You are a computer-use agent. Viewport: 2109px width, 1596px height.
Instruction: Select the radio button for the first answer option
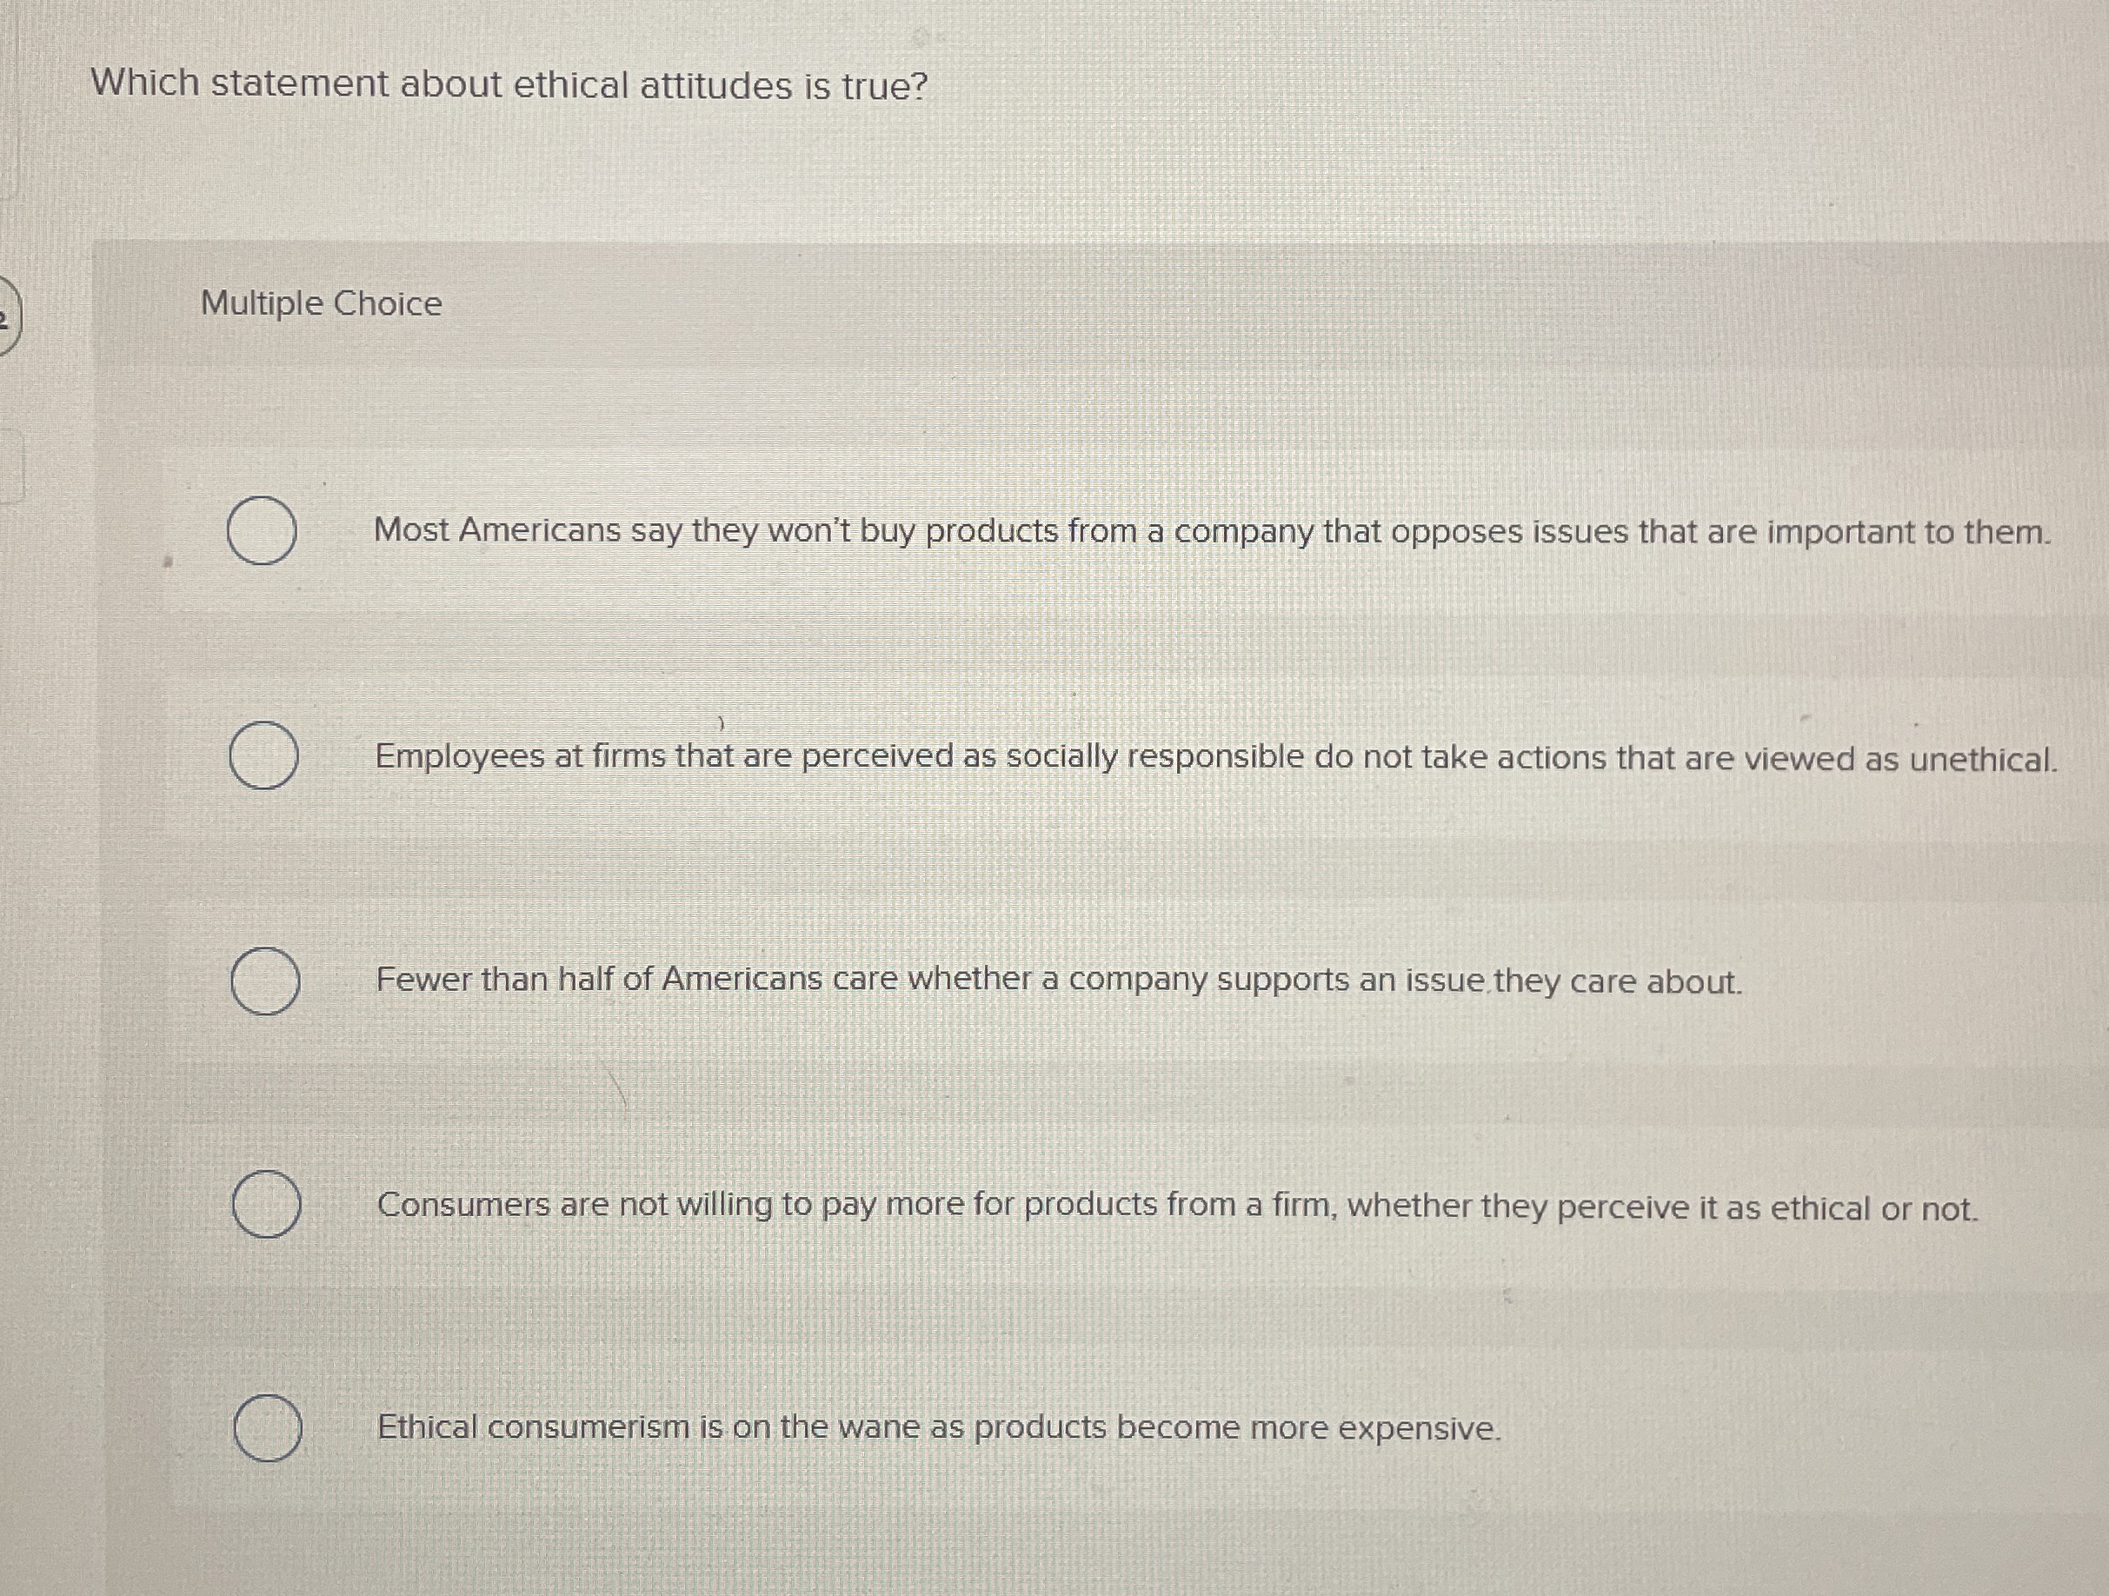[263, 532]
